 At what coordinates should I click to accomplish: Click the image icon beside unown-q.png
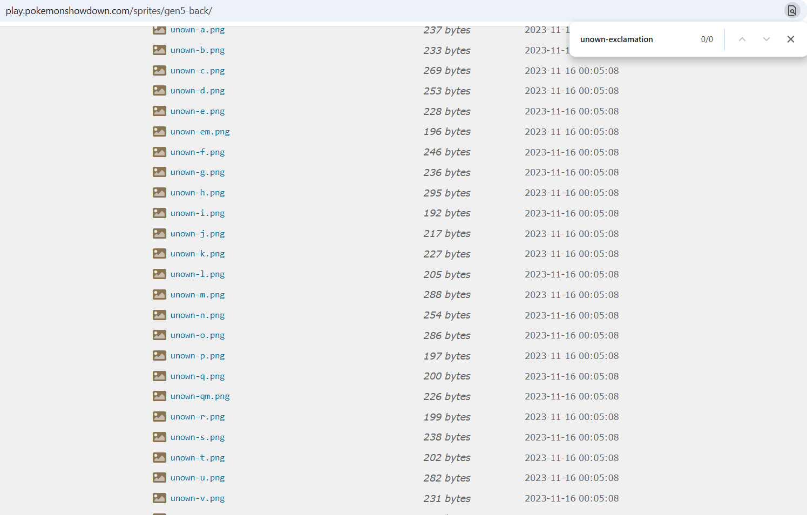point(159,376)
